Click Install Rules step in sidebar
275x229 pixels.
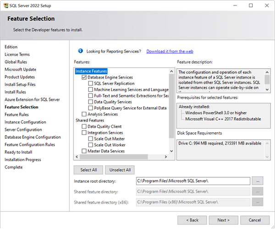[x=15, y=92]
